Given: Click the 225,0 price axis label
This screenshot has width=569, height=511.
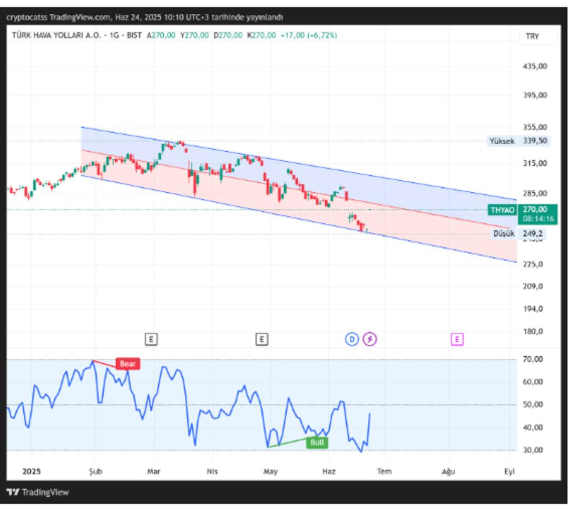Looking at the screenshot, I should (533, 264).
